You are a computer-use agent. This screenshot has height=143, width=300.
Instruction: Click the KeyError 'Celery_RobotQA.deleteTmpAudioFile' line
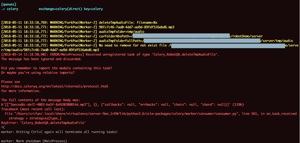pos(43,123)
